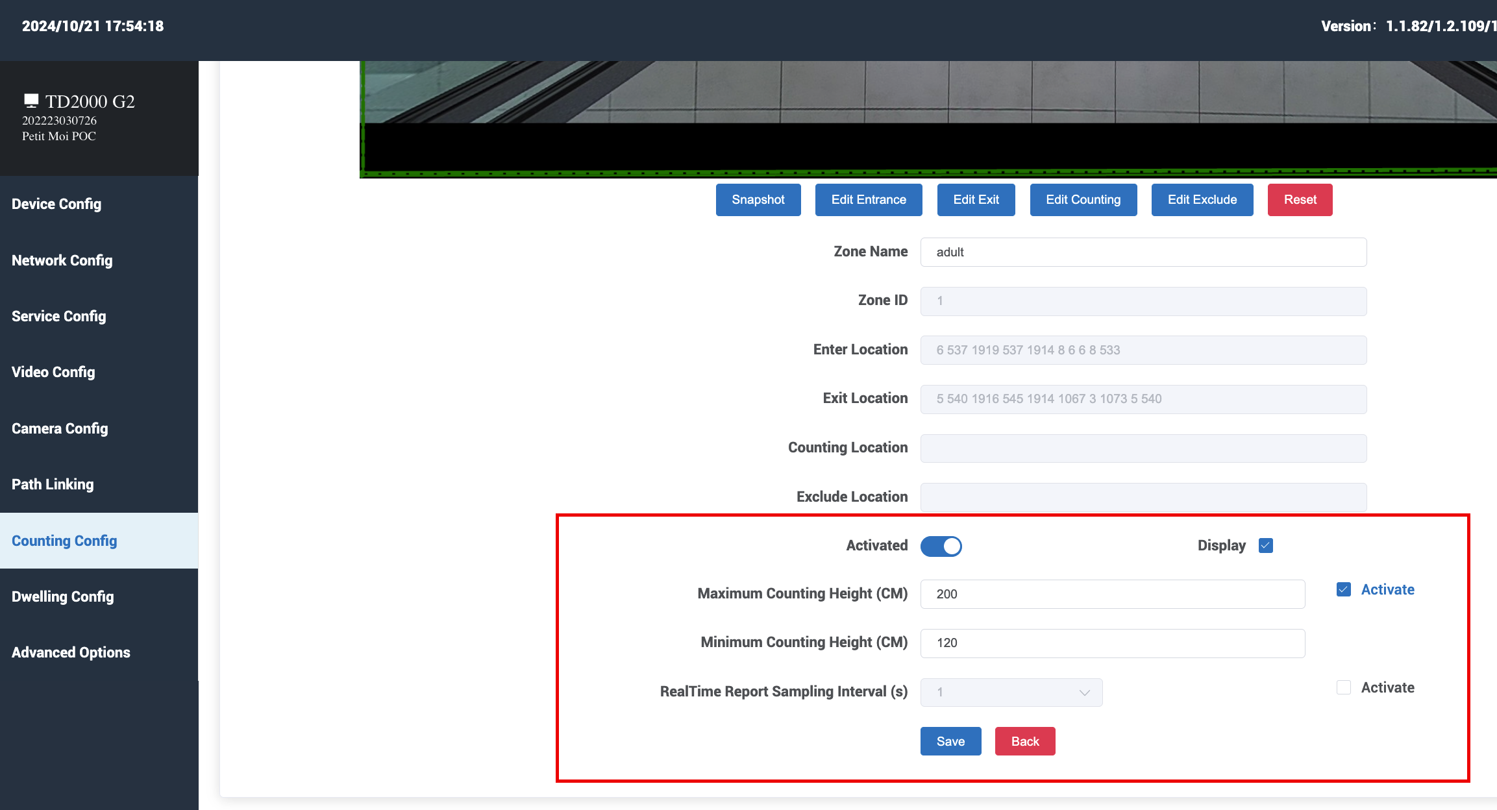Viewport: 1497px width, 810px height.
Task: Click Maximum Counting Height input field
Action: 1112,594
